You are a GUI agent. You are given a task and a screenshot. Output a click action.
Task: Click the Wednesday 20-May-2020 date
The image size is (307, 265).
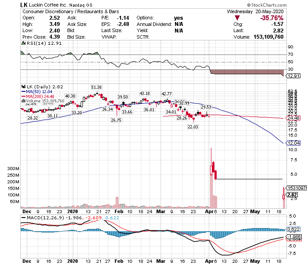click(255, 11)
